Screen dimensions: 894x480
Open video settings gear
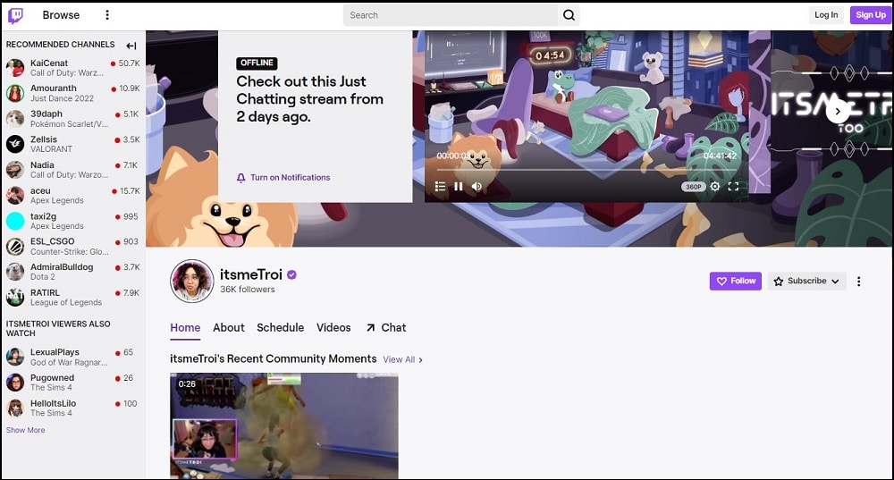coord(715,187)
